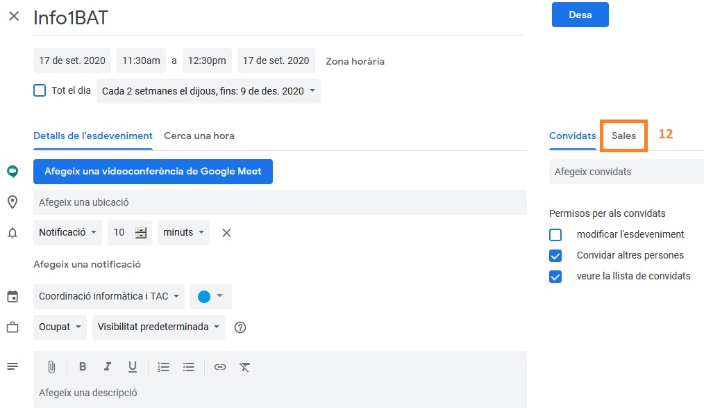Close the event editor with the X icon

coord(14,17)
